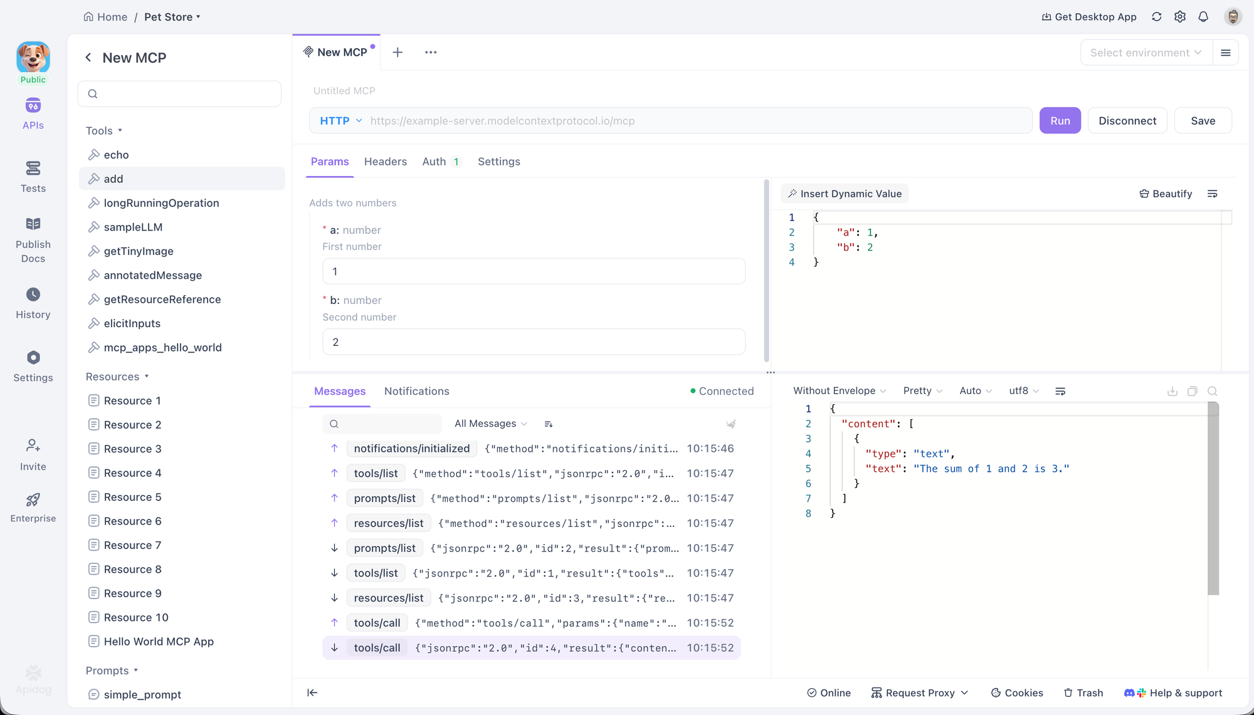Click the sync icon in the top bar

[1156, 17]
